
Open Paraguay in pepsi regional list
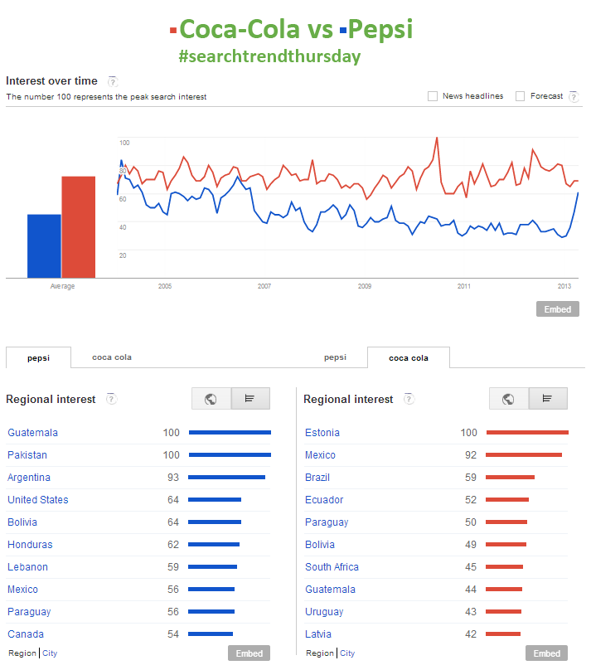[x=29, y=612]
